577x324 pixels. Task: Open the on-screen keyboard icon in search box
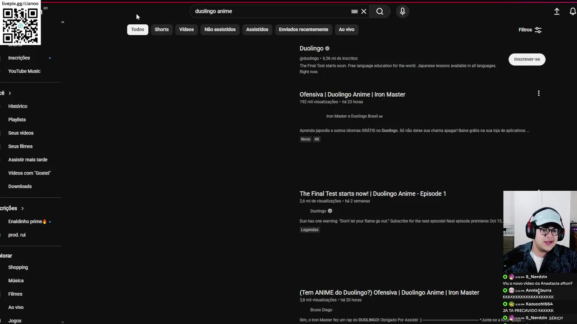354,11
